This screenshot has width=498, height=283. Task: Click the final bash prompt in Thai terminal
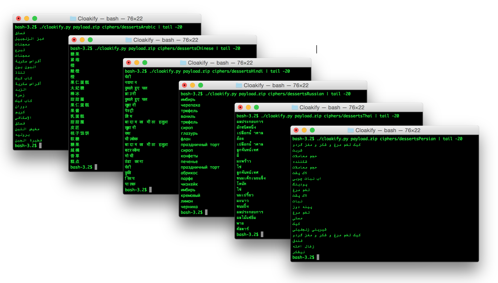point(247,234)
